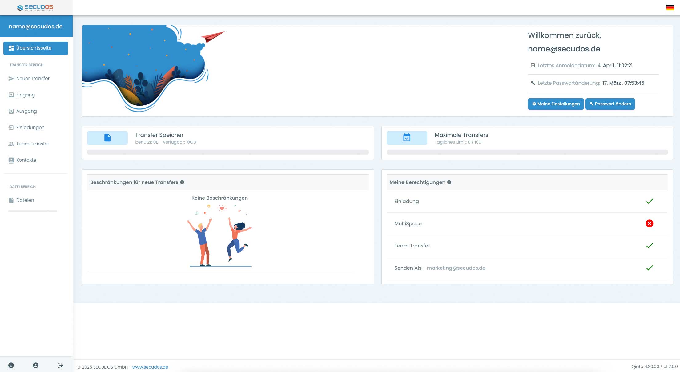Click Passwort ändern button
Viewport: 680px width, 372px height.
(x=610, y=104)
